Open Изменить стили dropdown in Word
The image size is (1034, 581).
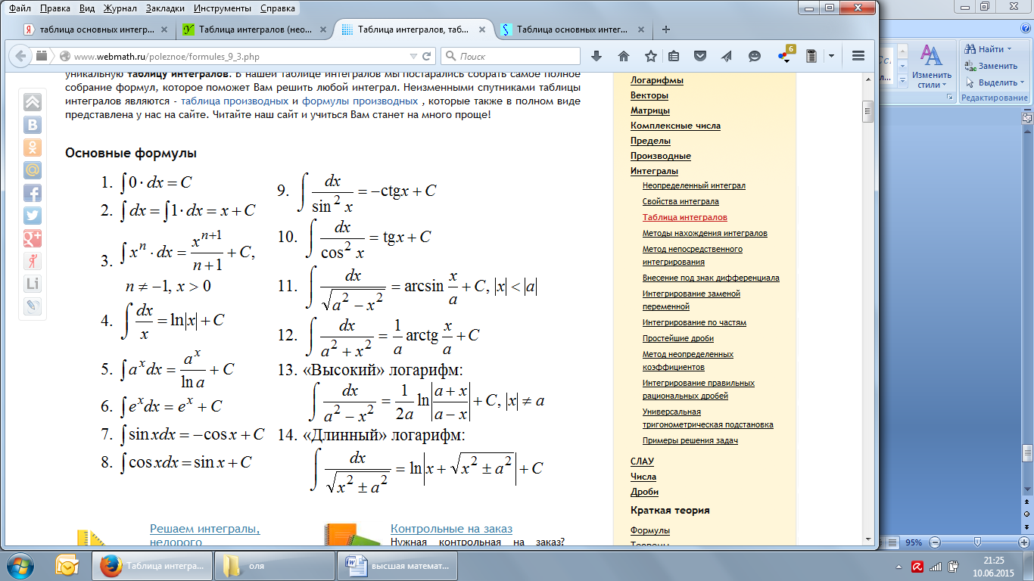click(931, 67)
